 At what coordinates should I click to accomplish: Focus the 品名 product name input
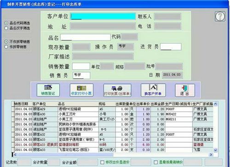(x=86, y=37)
